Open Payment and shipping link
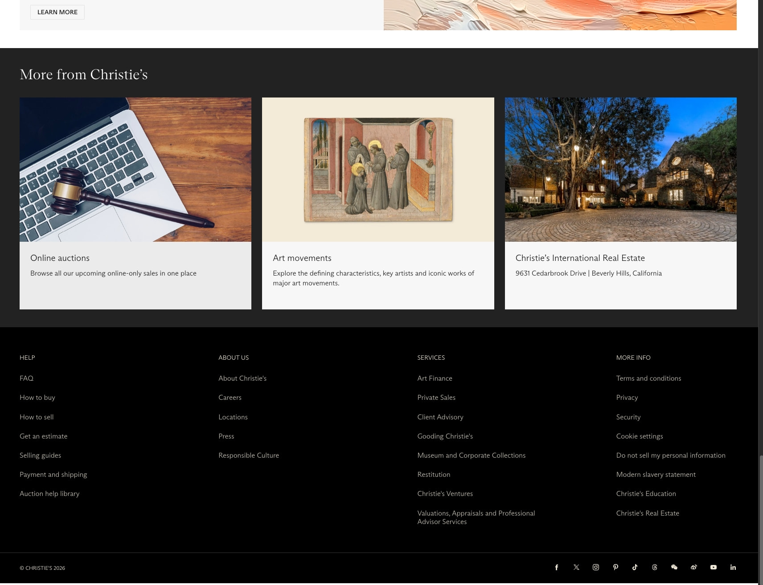Viewport: 763px width, 585px height. tap(53, 474)
